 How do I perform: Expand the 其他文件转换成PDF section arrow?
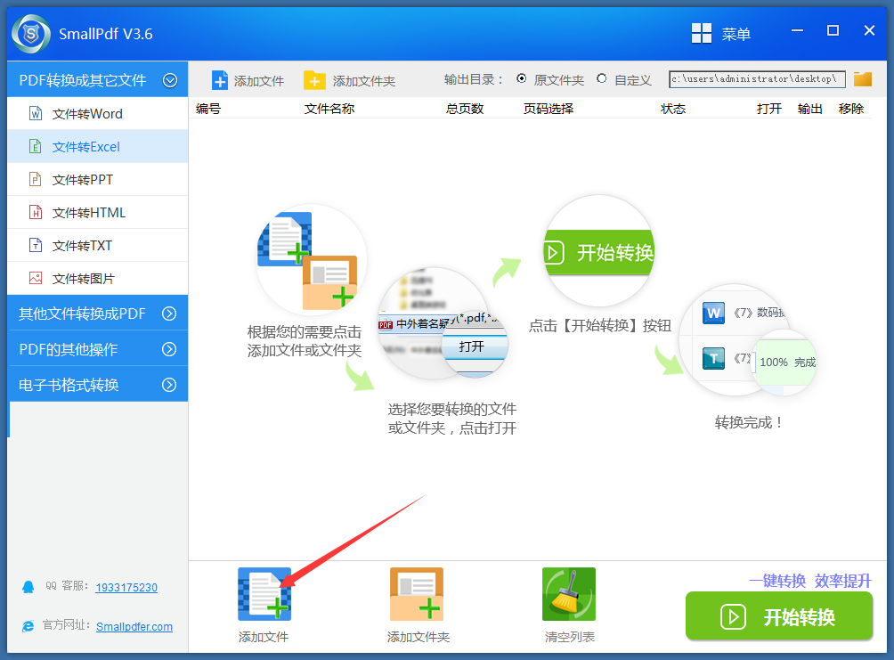coord(169,314)
